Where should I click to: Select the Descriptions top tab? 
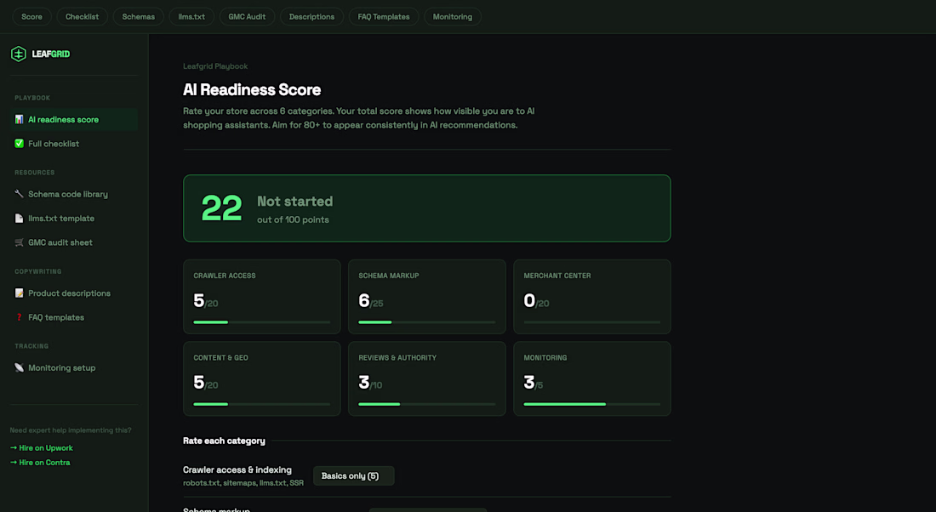[x=311, y=17]
